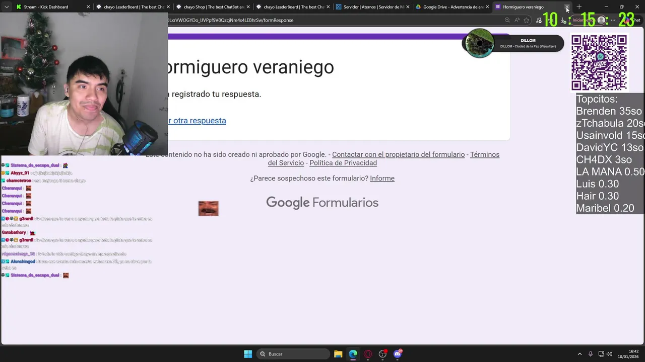Click the Hormiguero veraniego form title
Viewport: 645px width, 362px height.
click(250, 67)
